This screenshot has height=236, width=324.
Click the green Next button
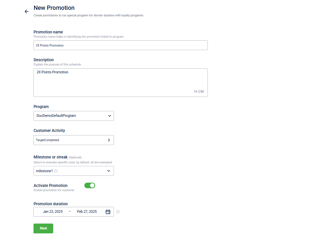point(43,228)
